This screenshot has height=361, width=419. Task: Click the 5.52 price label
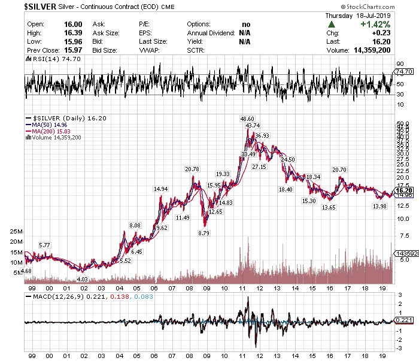click(x=125, y=261)
